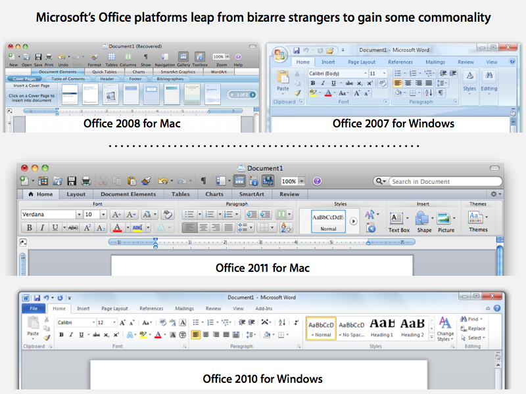Click the Sort A-Z icon in Office 2010
This screenshot has height=394, width=526.
(282, 322)
